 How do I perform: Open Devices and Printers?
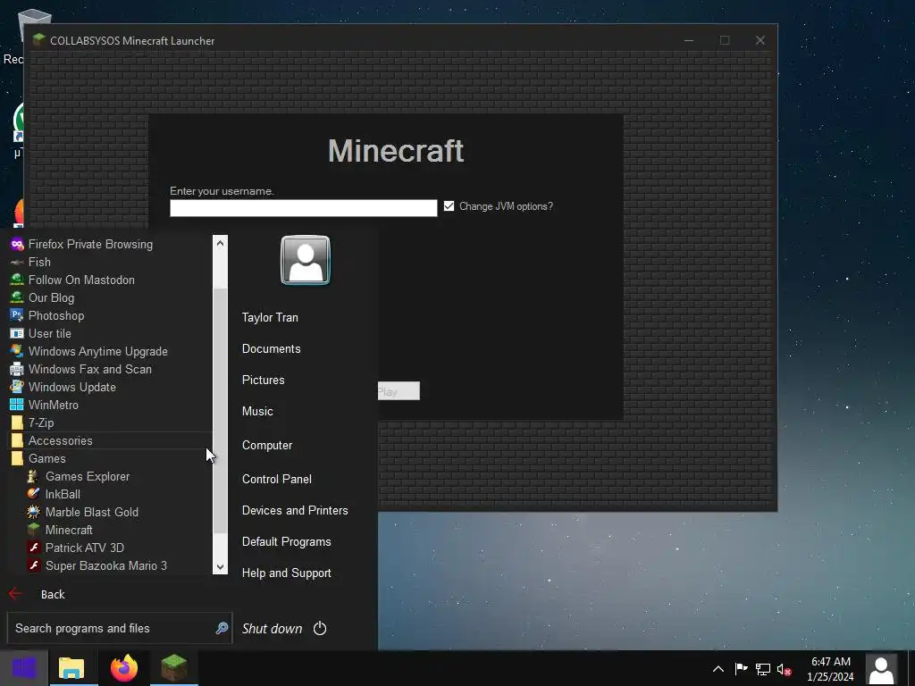(x=295, y=511)
